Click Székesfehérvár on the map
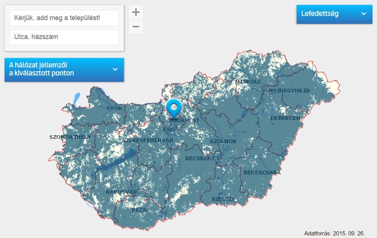 (148, 141)
